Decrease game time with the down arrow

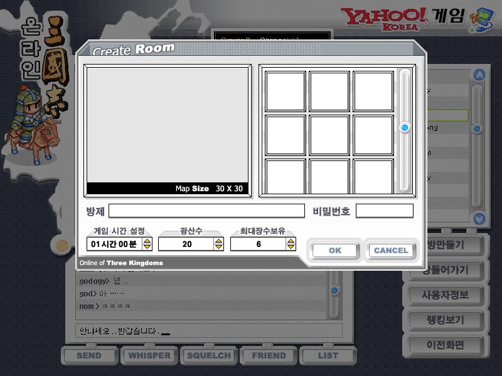point(147,247)
